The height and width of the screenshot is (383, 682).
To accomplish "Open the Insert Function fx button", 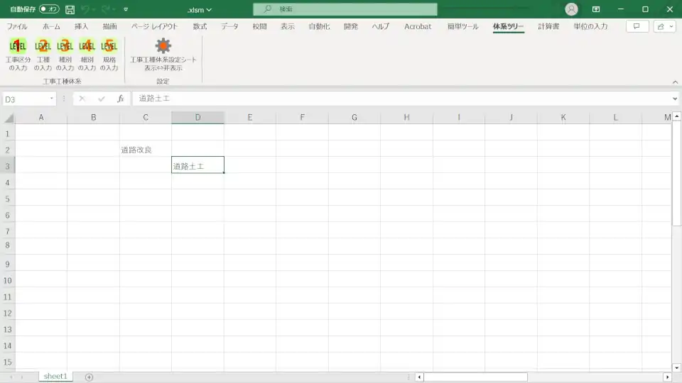I will click(121, 99).
